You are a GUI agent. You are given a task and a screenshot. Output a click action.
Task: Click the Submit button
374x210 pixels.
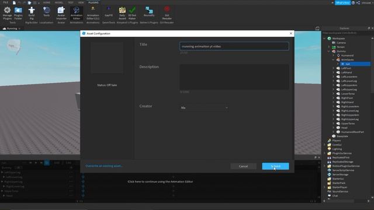pyautogui.click(x=275, y=166)
